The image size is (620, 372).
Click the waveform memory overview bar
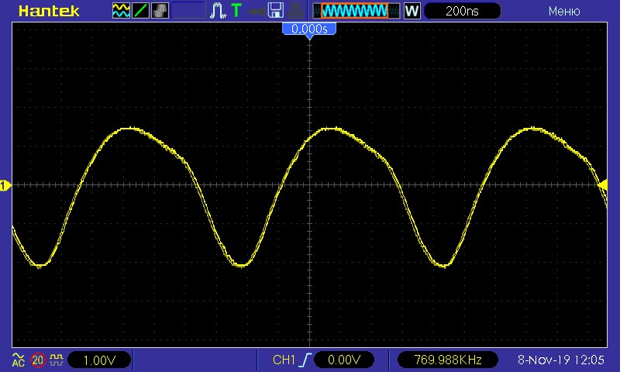(356, 11)
